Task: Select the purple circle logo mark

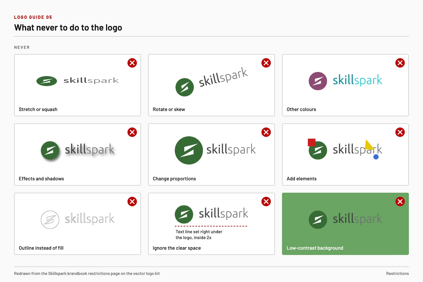Action: 318,81
